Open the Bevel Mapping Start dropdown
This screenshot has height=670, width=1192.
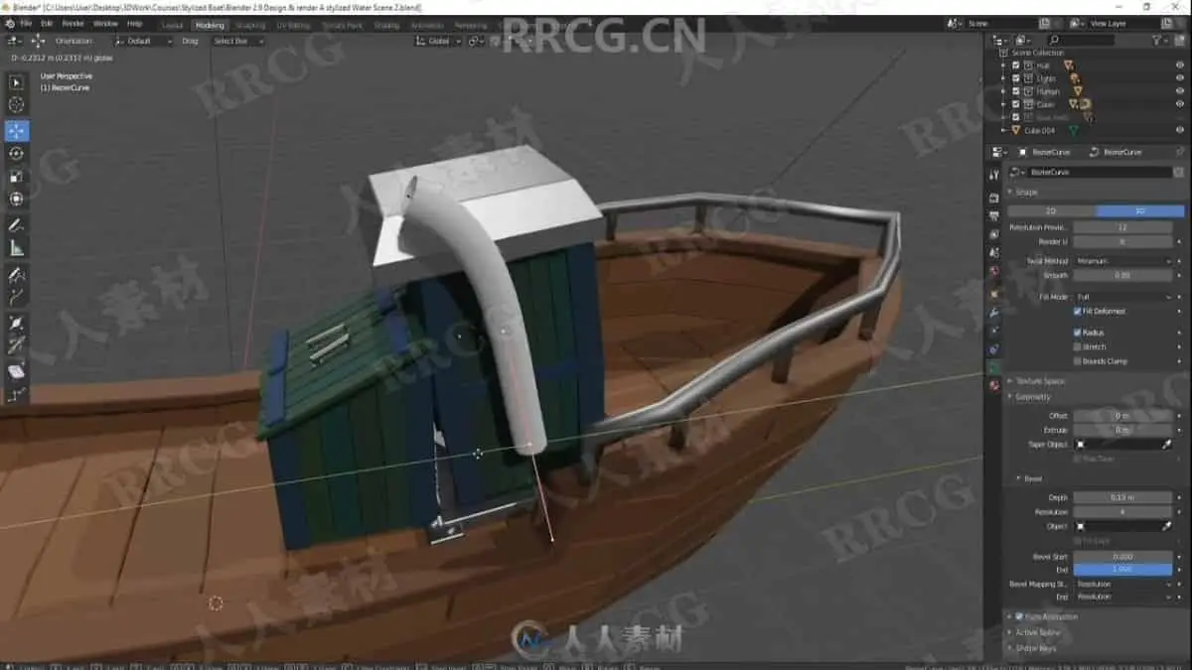(x=1122, y=584)
